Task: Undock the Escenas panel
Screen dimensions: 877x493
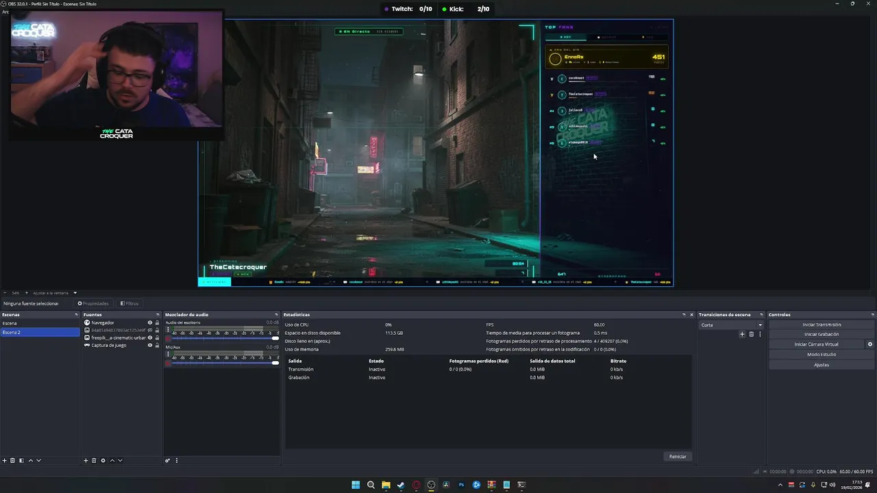Action: pos(77,315)
